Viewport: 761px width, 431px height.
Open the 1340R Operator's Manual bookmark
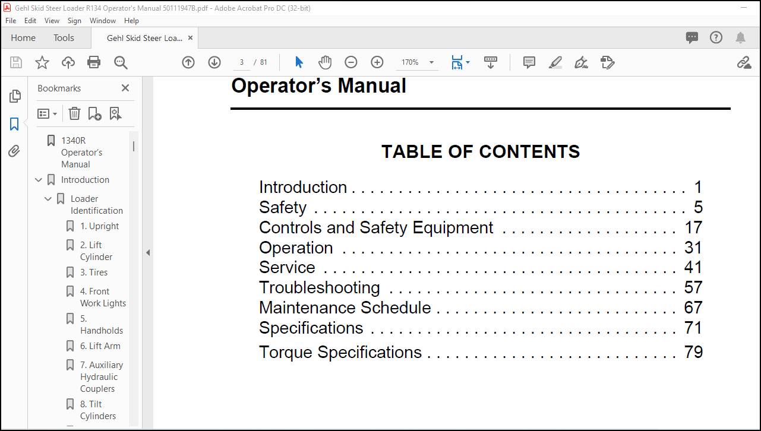click(82, 153)
